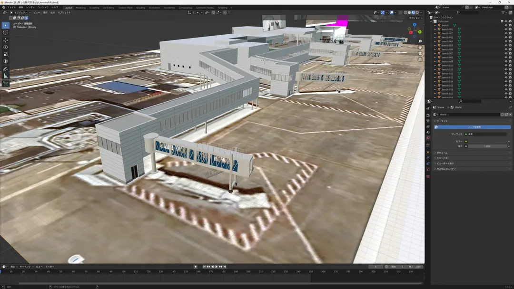Jump to the timeline's first frame
Screen dimensions: 514x289
pos(204,267)
